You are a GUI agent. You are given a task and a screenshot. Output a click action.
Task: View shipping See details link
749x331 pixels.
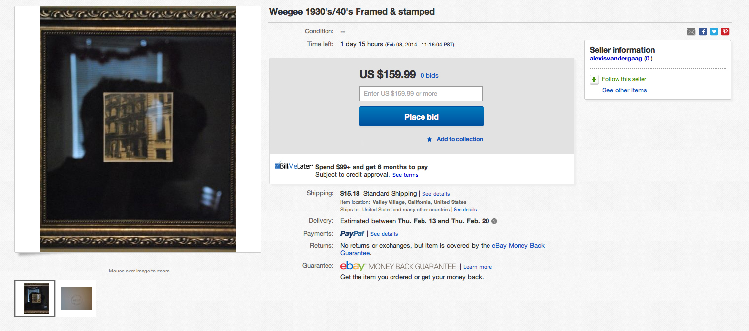click(x=436, y=194)
